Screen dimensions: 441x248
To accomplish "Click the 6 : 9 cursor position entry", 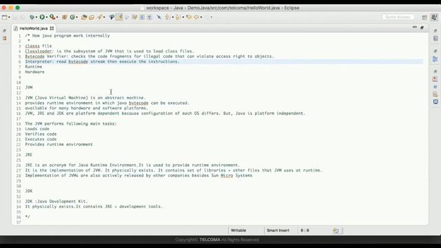I will tap(305, 230).
